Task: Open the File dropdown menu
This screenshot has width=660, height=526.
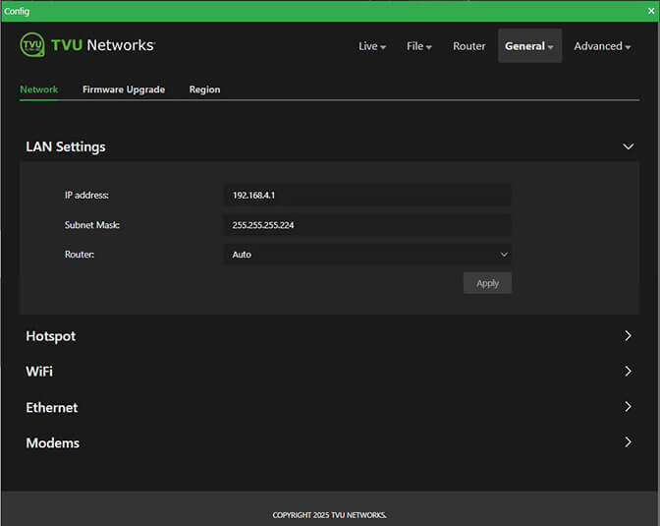Action: click(x=418, y=46)
